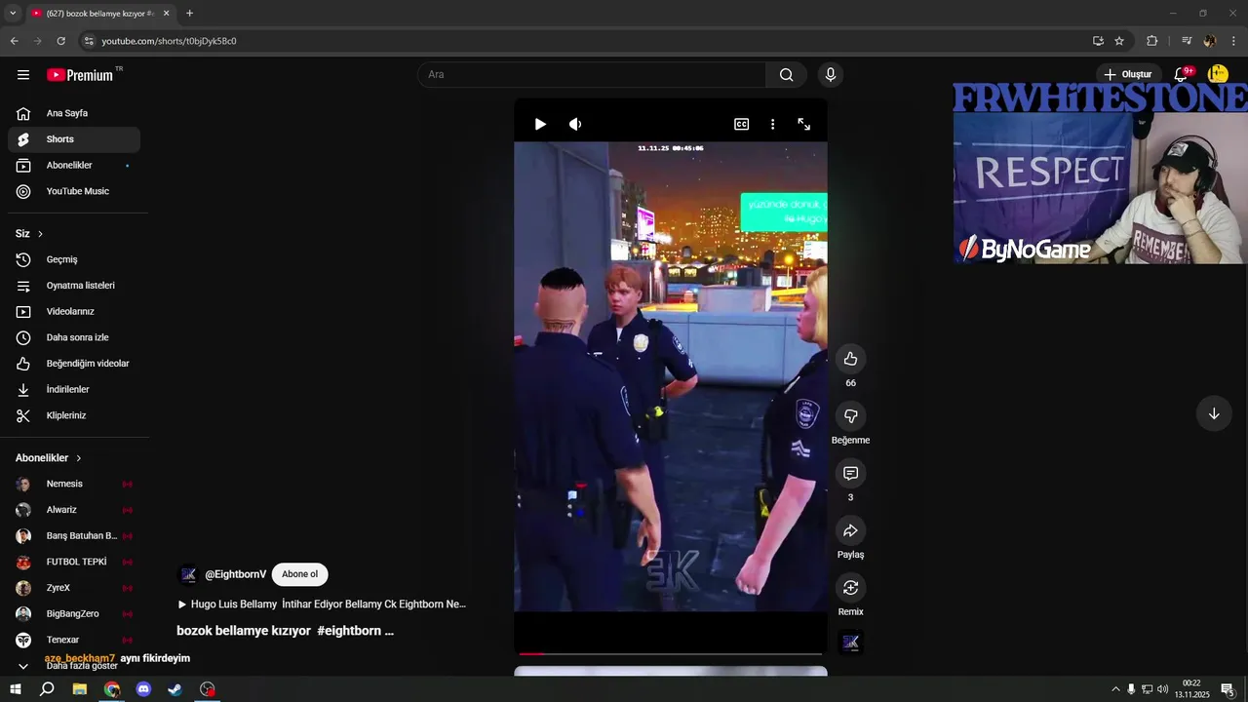The height and width of the screenshot is (702, 1248).
Task: Open Beğendiğim videolar
Action: click(74, 364)
